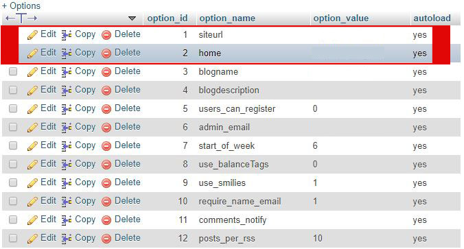
Task: Click pencil Edit icon for start_of_week row
Action: 32,146
